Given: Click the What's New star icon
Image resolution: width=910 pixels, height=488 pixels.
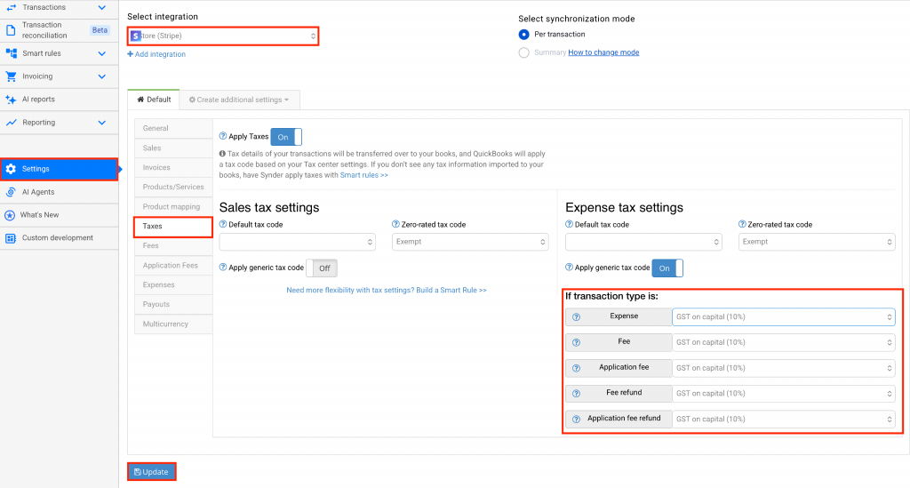Looking at the screenshot, I should tap(11, 215).
